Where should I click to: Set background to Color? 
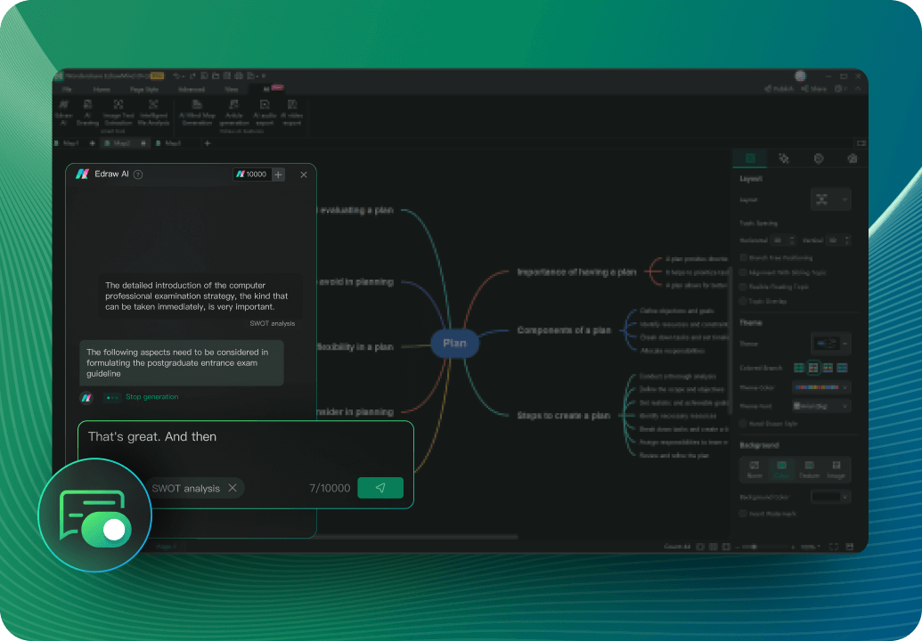coord(781,469)
